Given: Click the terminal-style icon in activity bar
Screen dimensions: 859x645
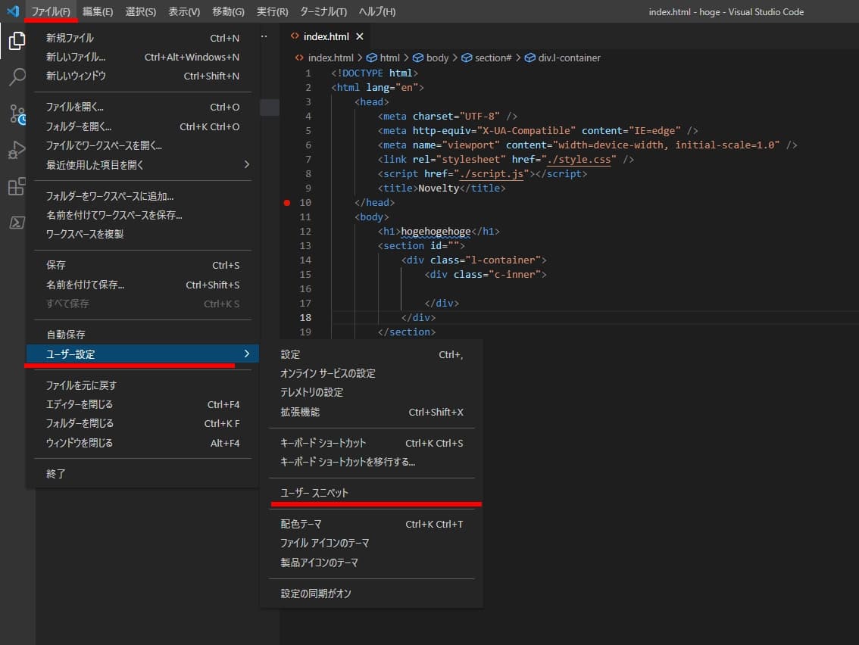Looking at the screenshot, I should click(x=17, y=223).
